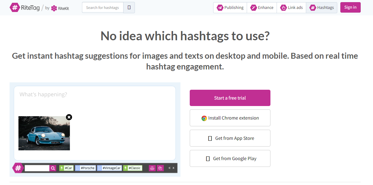Collapse the hashtag bar with double chevron
The height and width of the screenshot is (185, 373).
coord(169,168)
